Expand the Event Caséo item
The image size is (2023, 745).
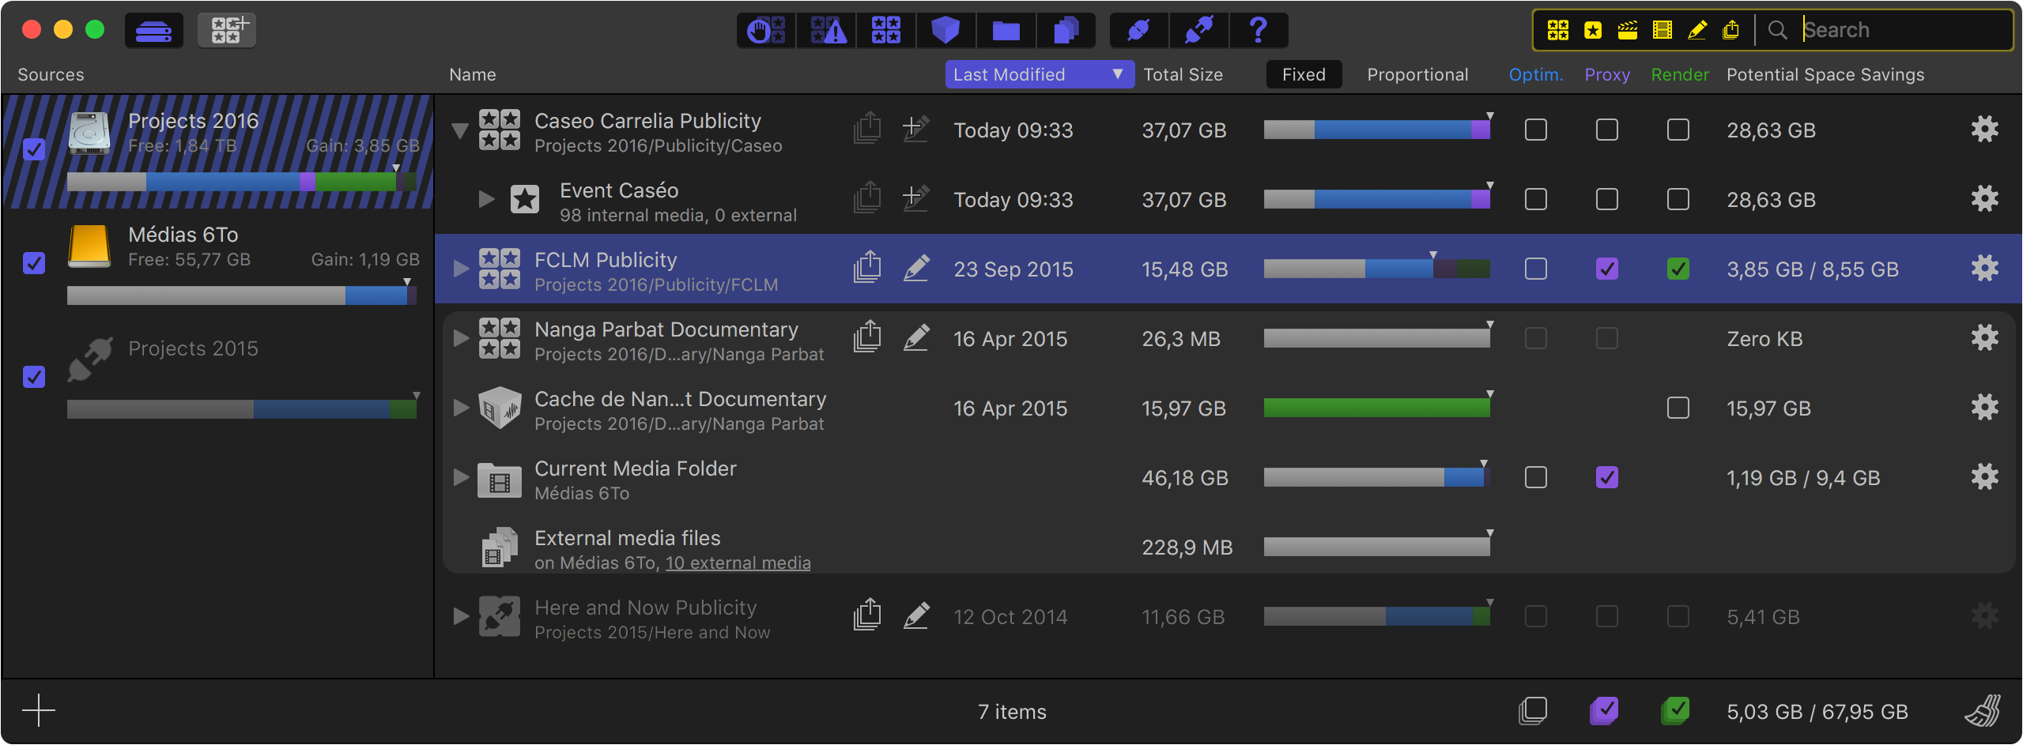pyautogui.click(x=486, y=199)
